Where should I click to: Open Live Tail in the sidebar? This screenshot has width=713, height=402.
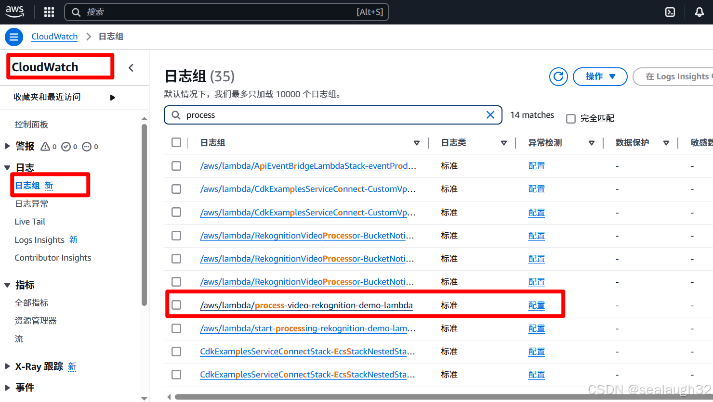tap(30, 222)
